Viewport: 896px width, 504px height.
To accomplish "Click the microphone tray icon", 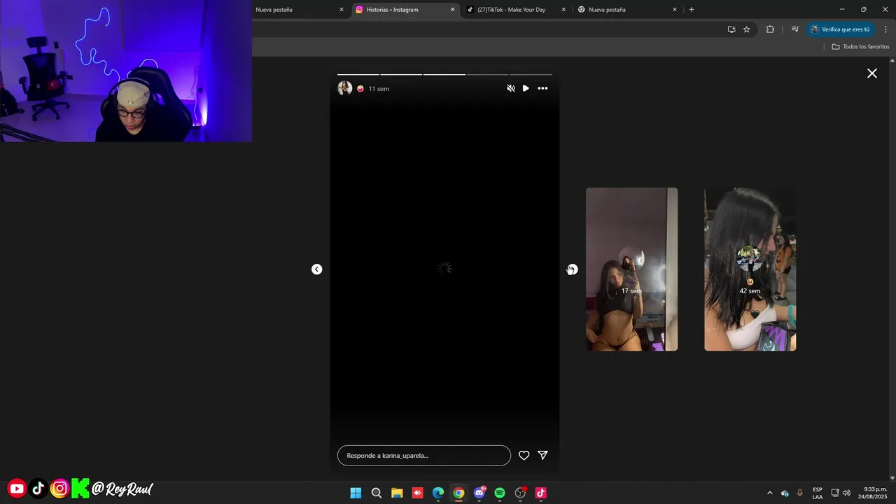I will coord(800,493).
